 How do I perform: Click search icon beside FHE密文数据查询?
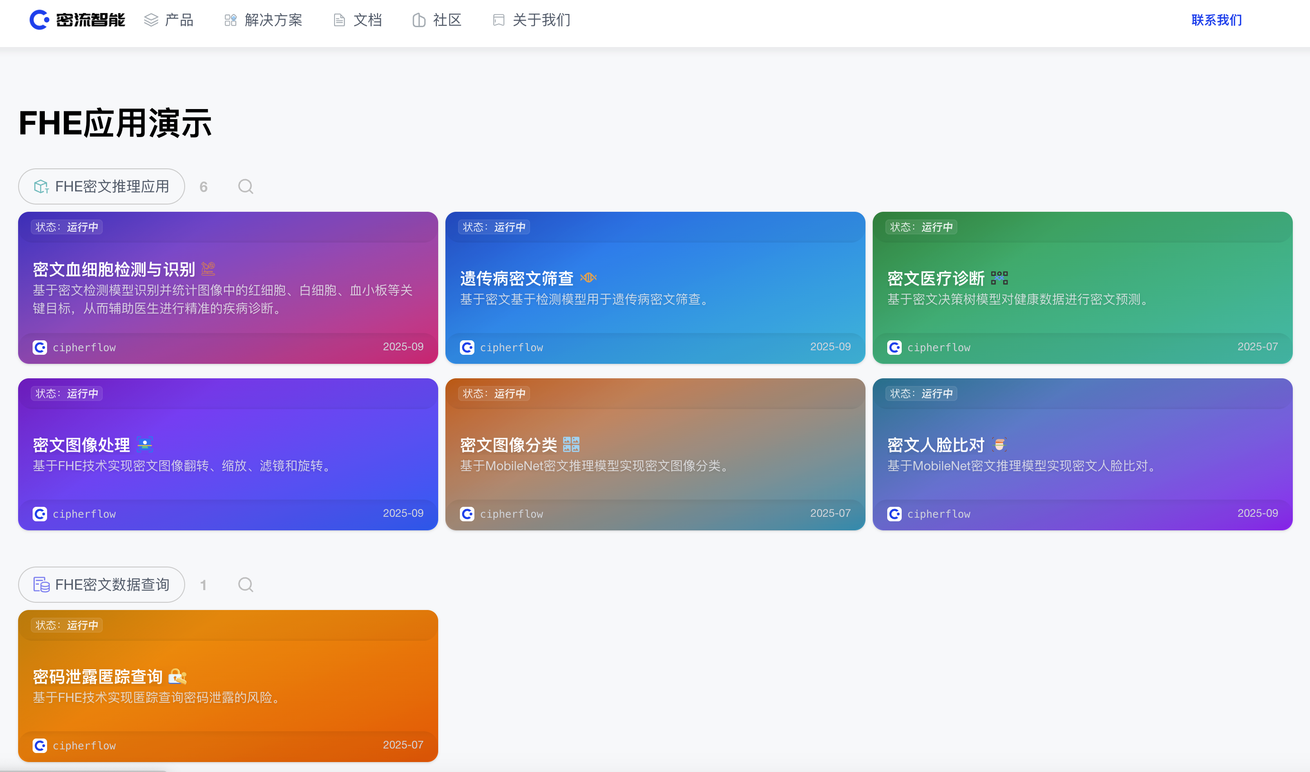coord(245,584)
